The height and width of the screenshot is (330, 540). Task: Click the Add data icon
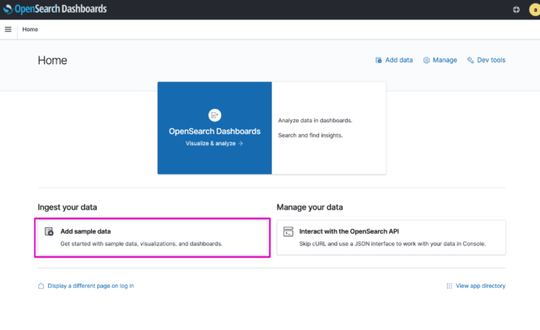pos(379,60)
